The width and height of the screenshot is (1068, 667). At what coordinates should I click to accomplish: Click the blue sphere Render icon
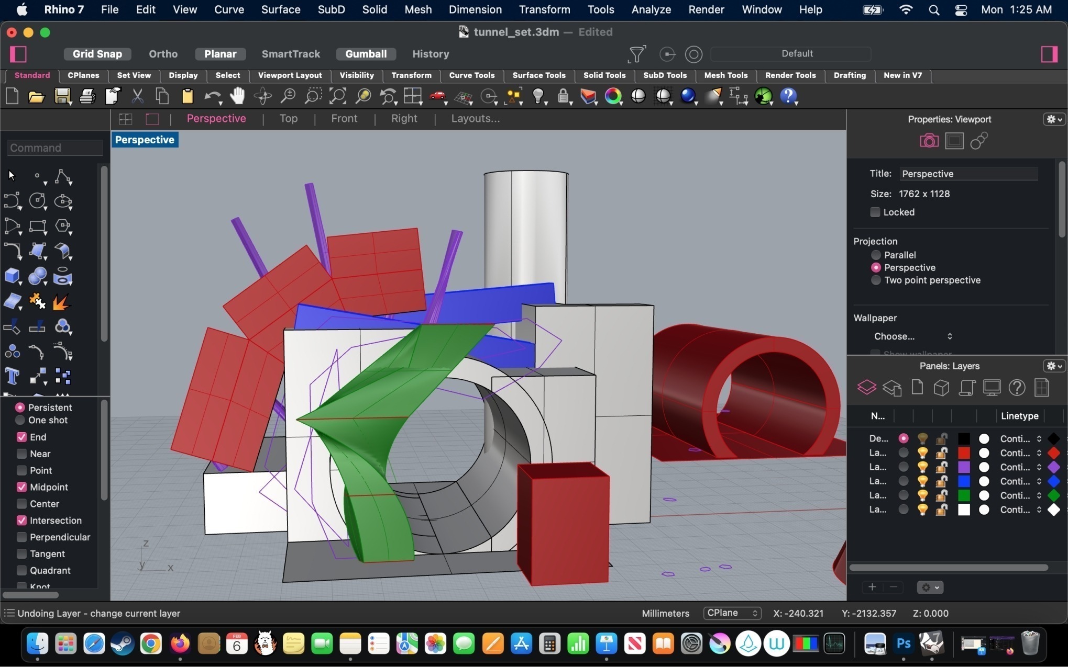pyautogui.click(x=688, y=96)
